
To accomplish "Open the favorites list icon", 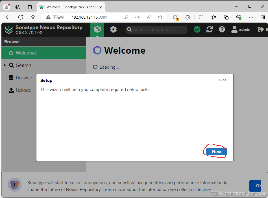I will pyautogui.click(x=214, y=17).
